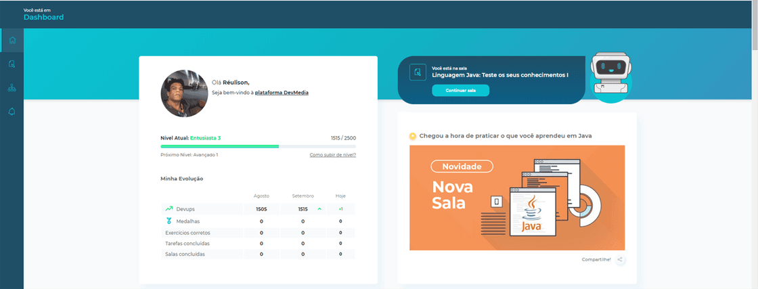Click the Devups Hoje value +1
758x289 pixels.
(x=340, y=208)
